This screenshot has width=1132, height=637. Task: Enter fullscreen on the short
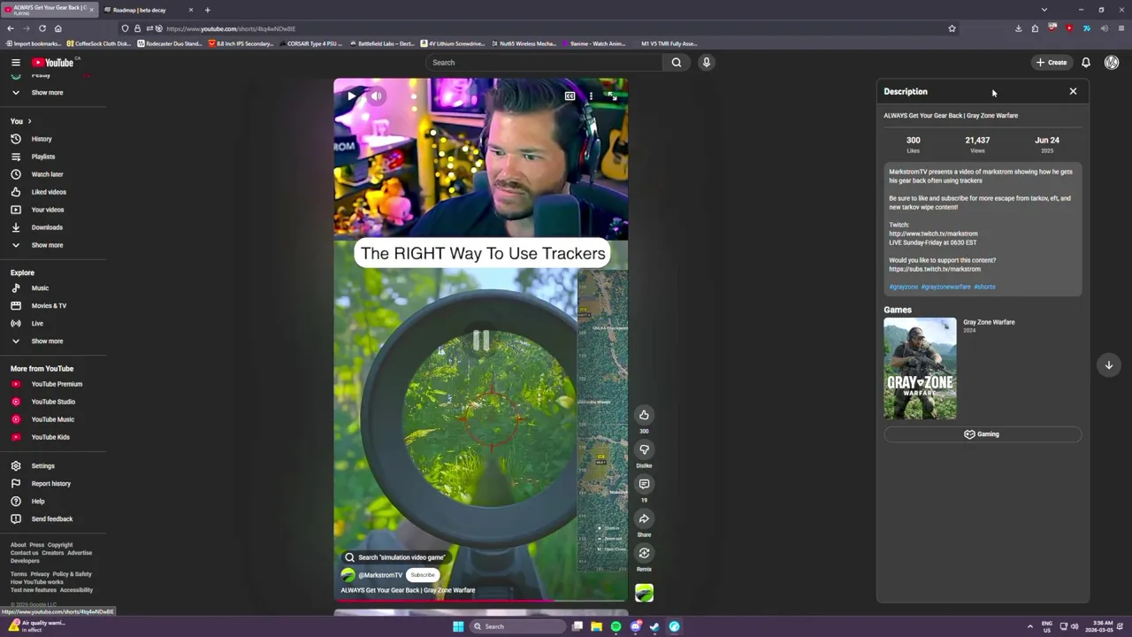click(612, 96)
